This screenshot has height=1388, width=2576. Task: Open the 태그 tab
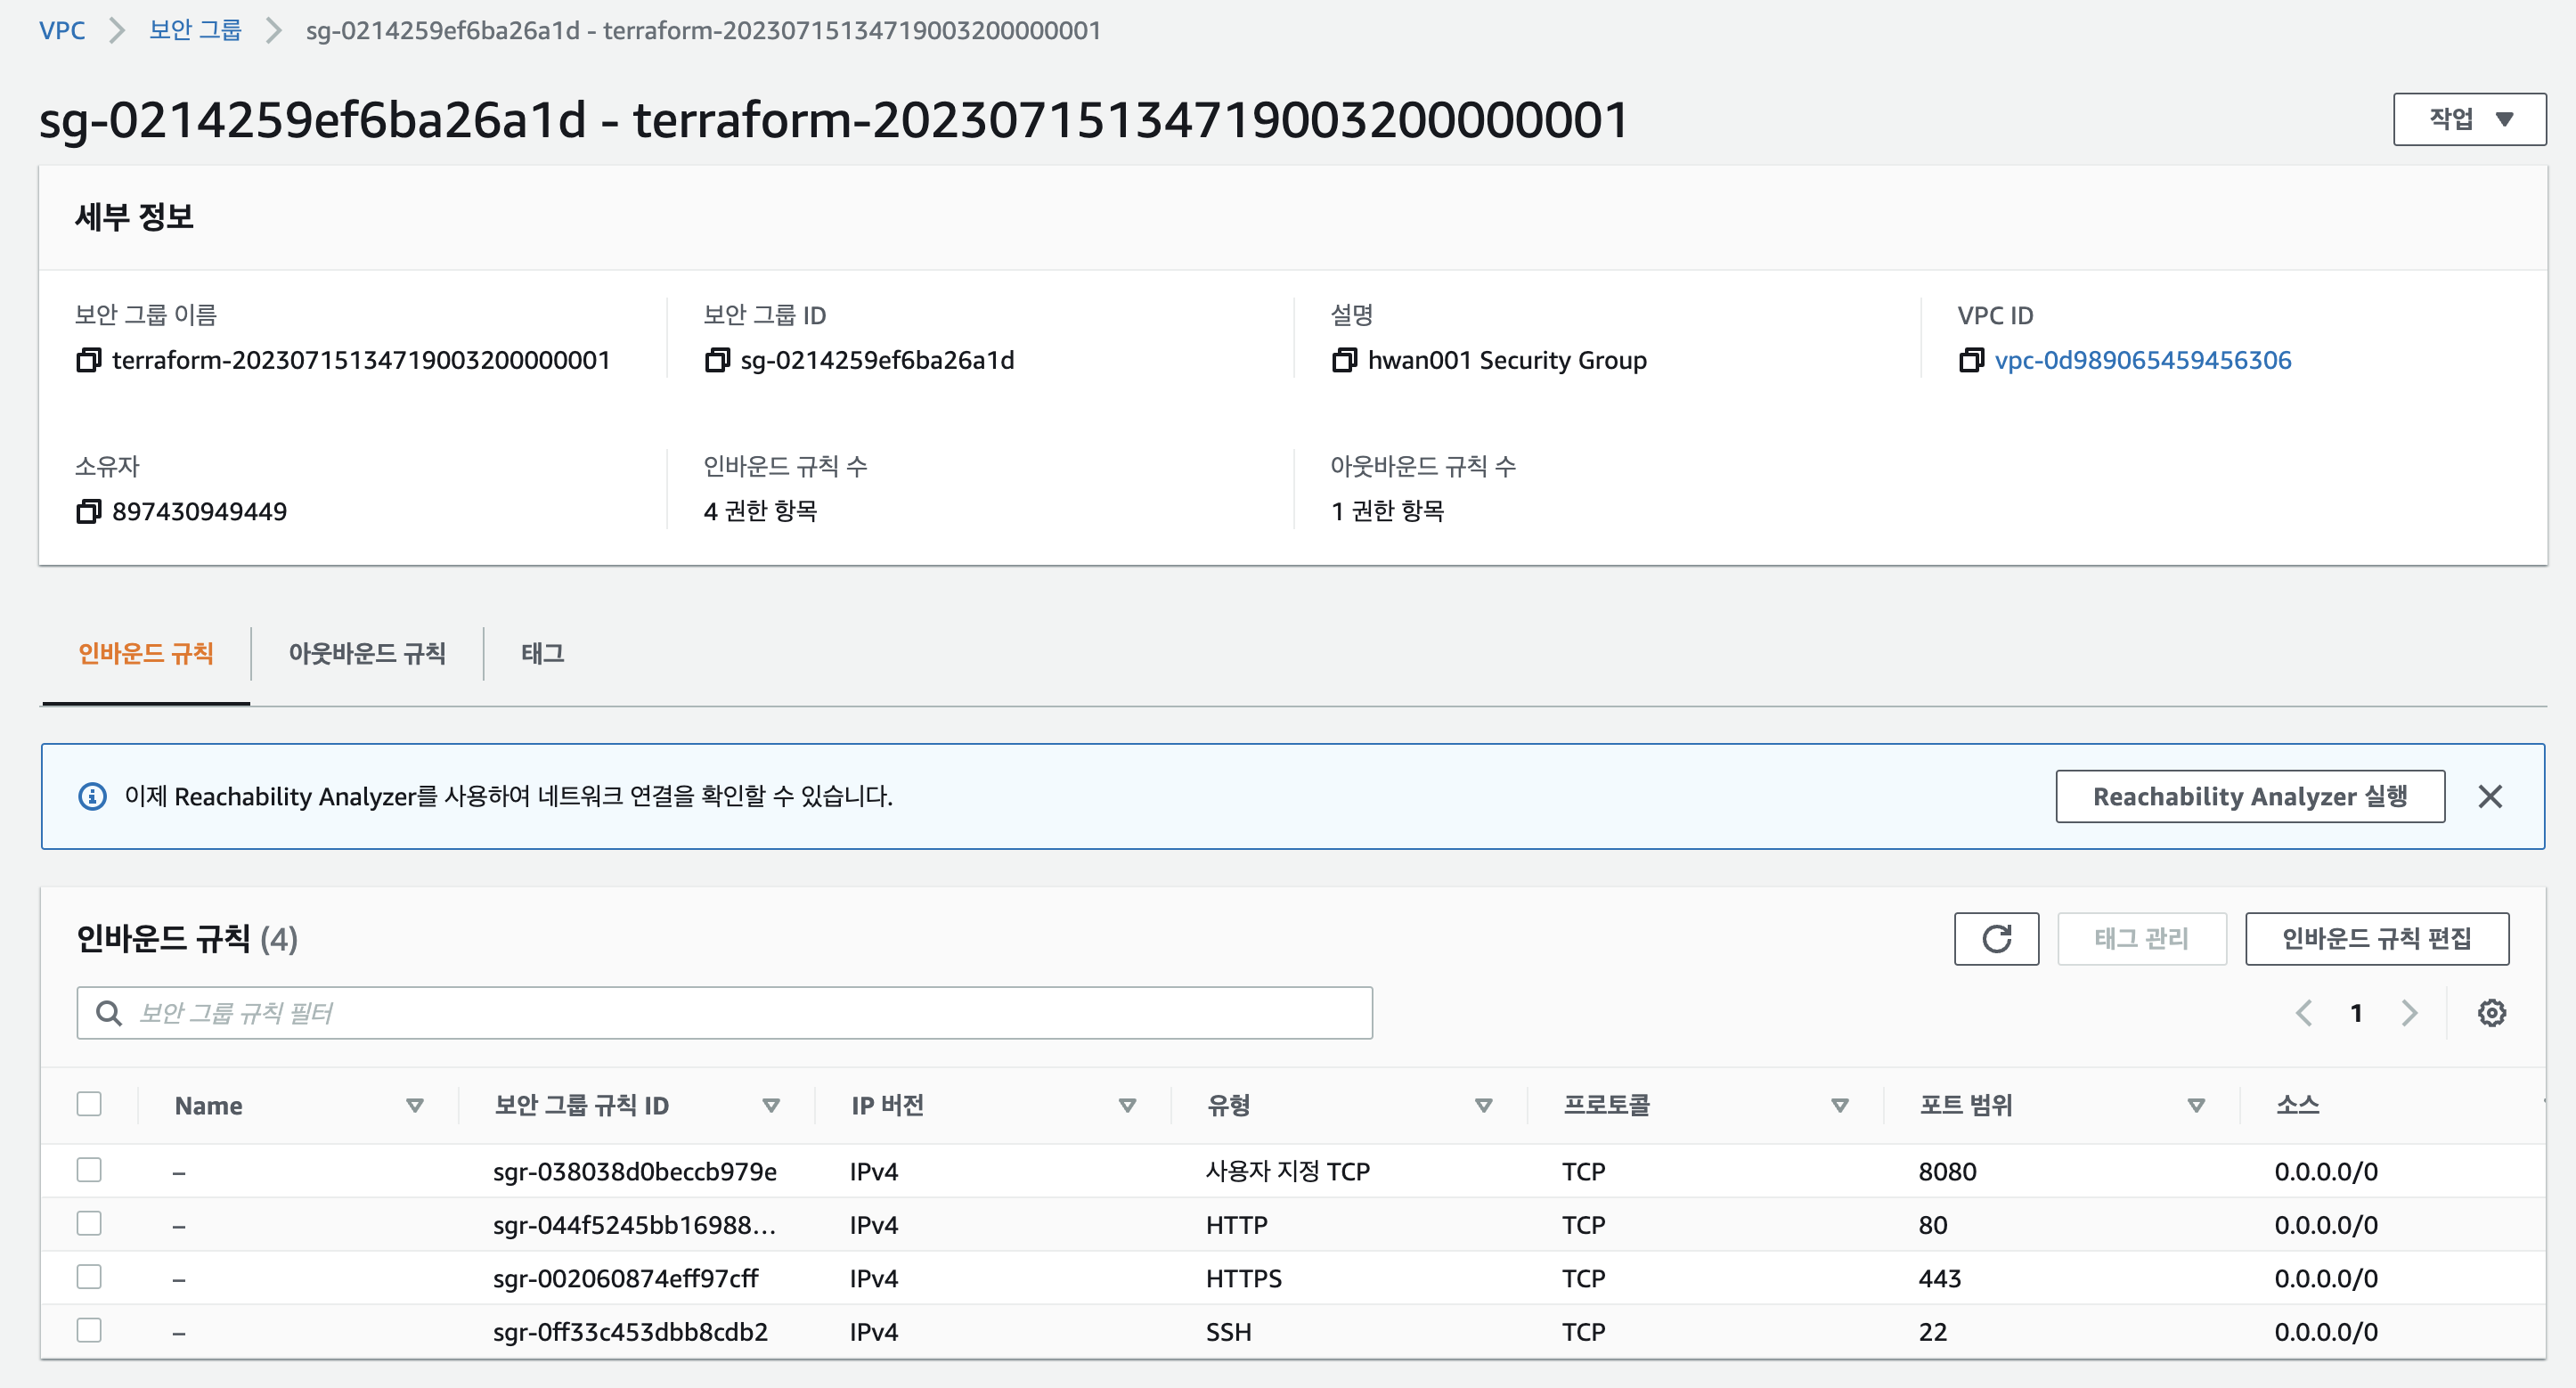(542, 653)
